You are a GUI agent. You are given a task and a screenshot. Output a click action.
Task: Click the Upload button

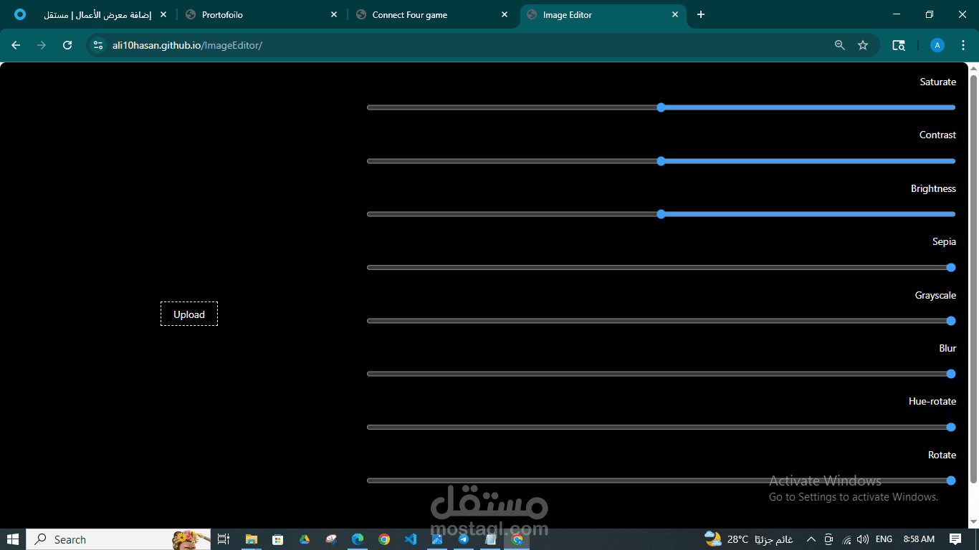[189, 314]
